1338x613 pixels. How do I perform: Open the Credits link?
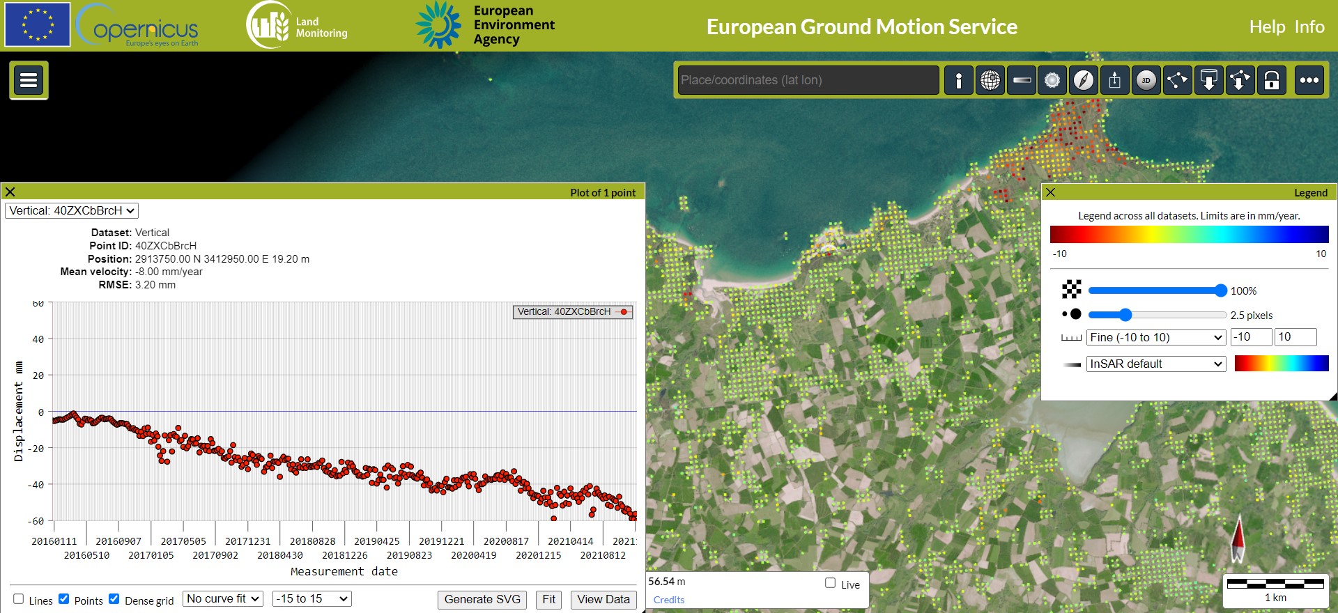tap(669, 600)
